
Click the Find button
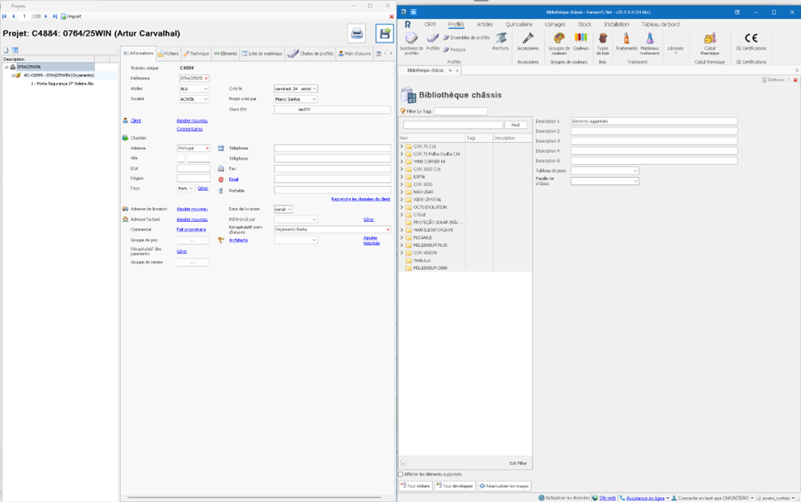point(515,125)
